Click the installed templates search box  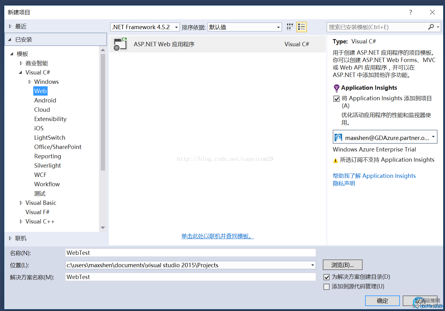pos(377,27)
